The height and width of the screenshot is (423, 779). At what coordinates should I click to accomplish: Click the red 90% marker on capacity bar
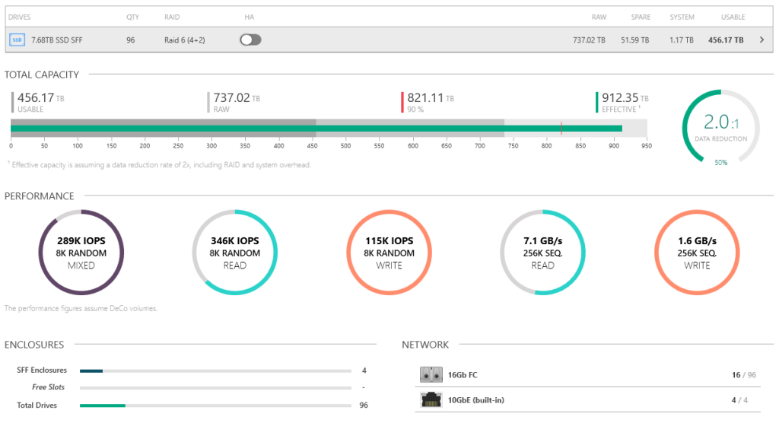tap(561, 129)
